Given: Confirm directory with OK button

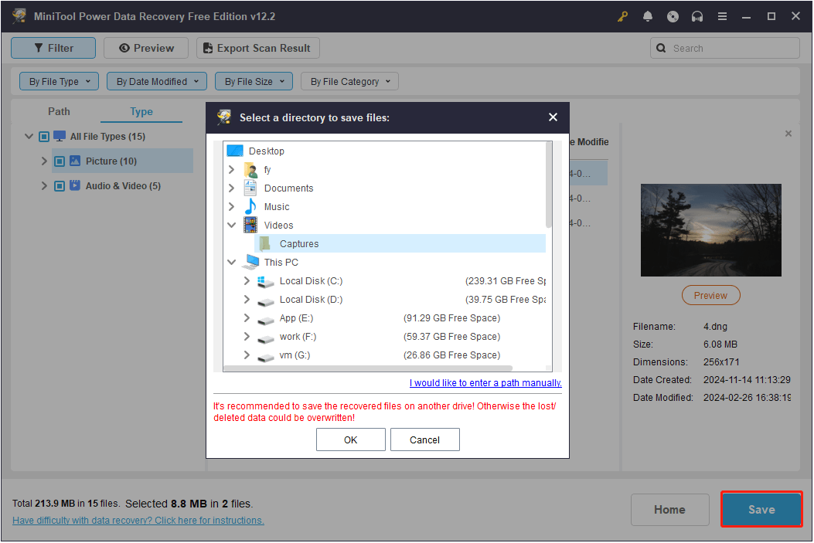Looking at the screenshot, I should (351, 439).
